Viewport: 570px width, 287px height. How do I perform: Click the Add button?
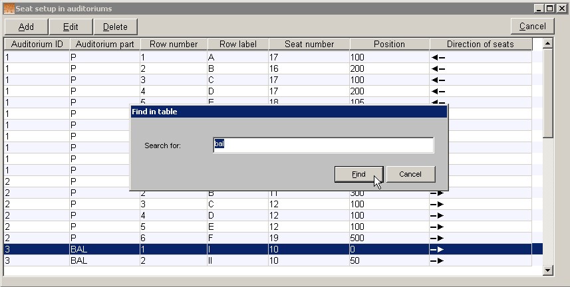click(x=27, y=27)
